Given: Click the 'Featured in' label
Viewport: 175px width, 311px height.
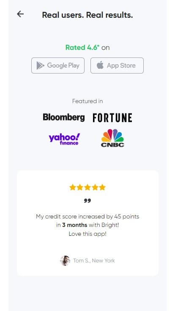Looking at the screenshot, I should [x=87, y=101].
